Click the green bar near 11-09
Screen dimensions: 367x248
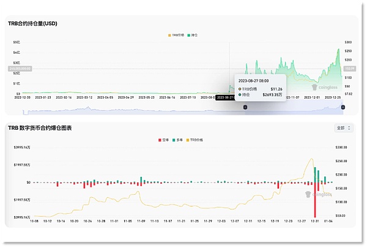(141, 179)
